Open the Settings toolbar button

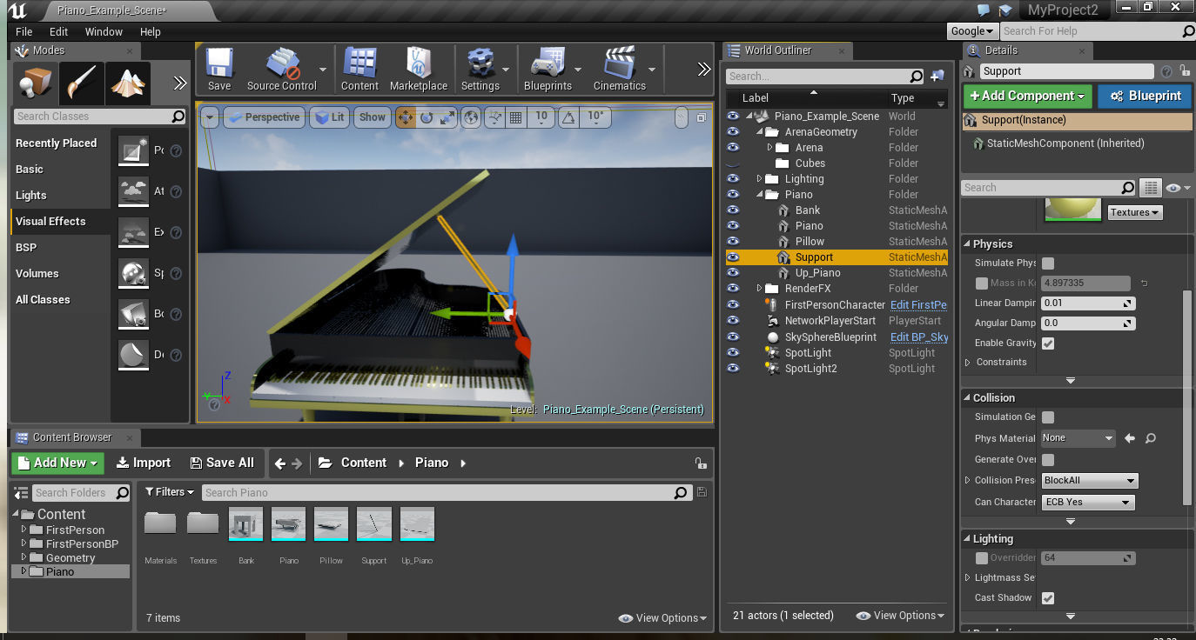480,69
